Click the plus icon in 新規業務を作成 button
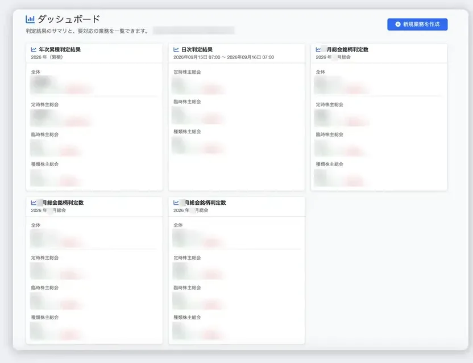 398,24
